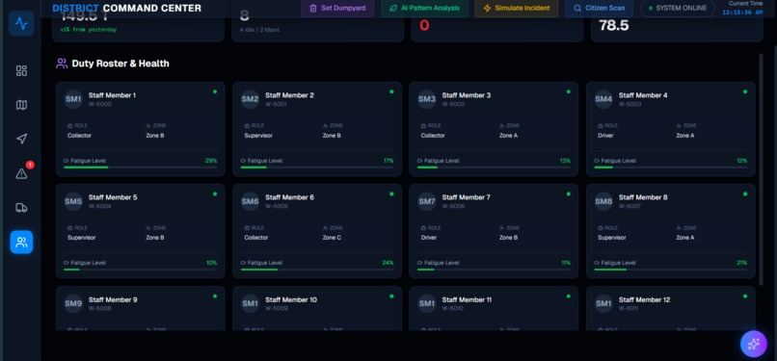This screenshot has height=361, width=777.
Task: Click the 78.5 metric value
Action: (614, 25)
